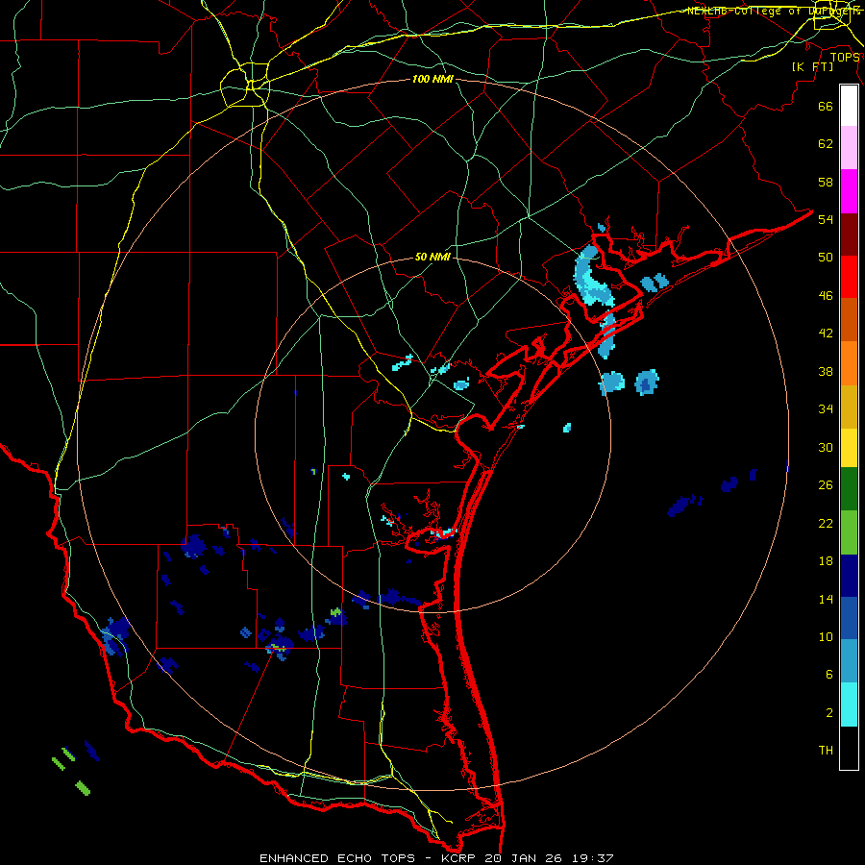
Task: Click the legend value '42'
Action: click(826, 334)
